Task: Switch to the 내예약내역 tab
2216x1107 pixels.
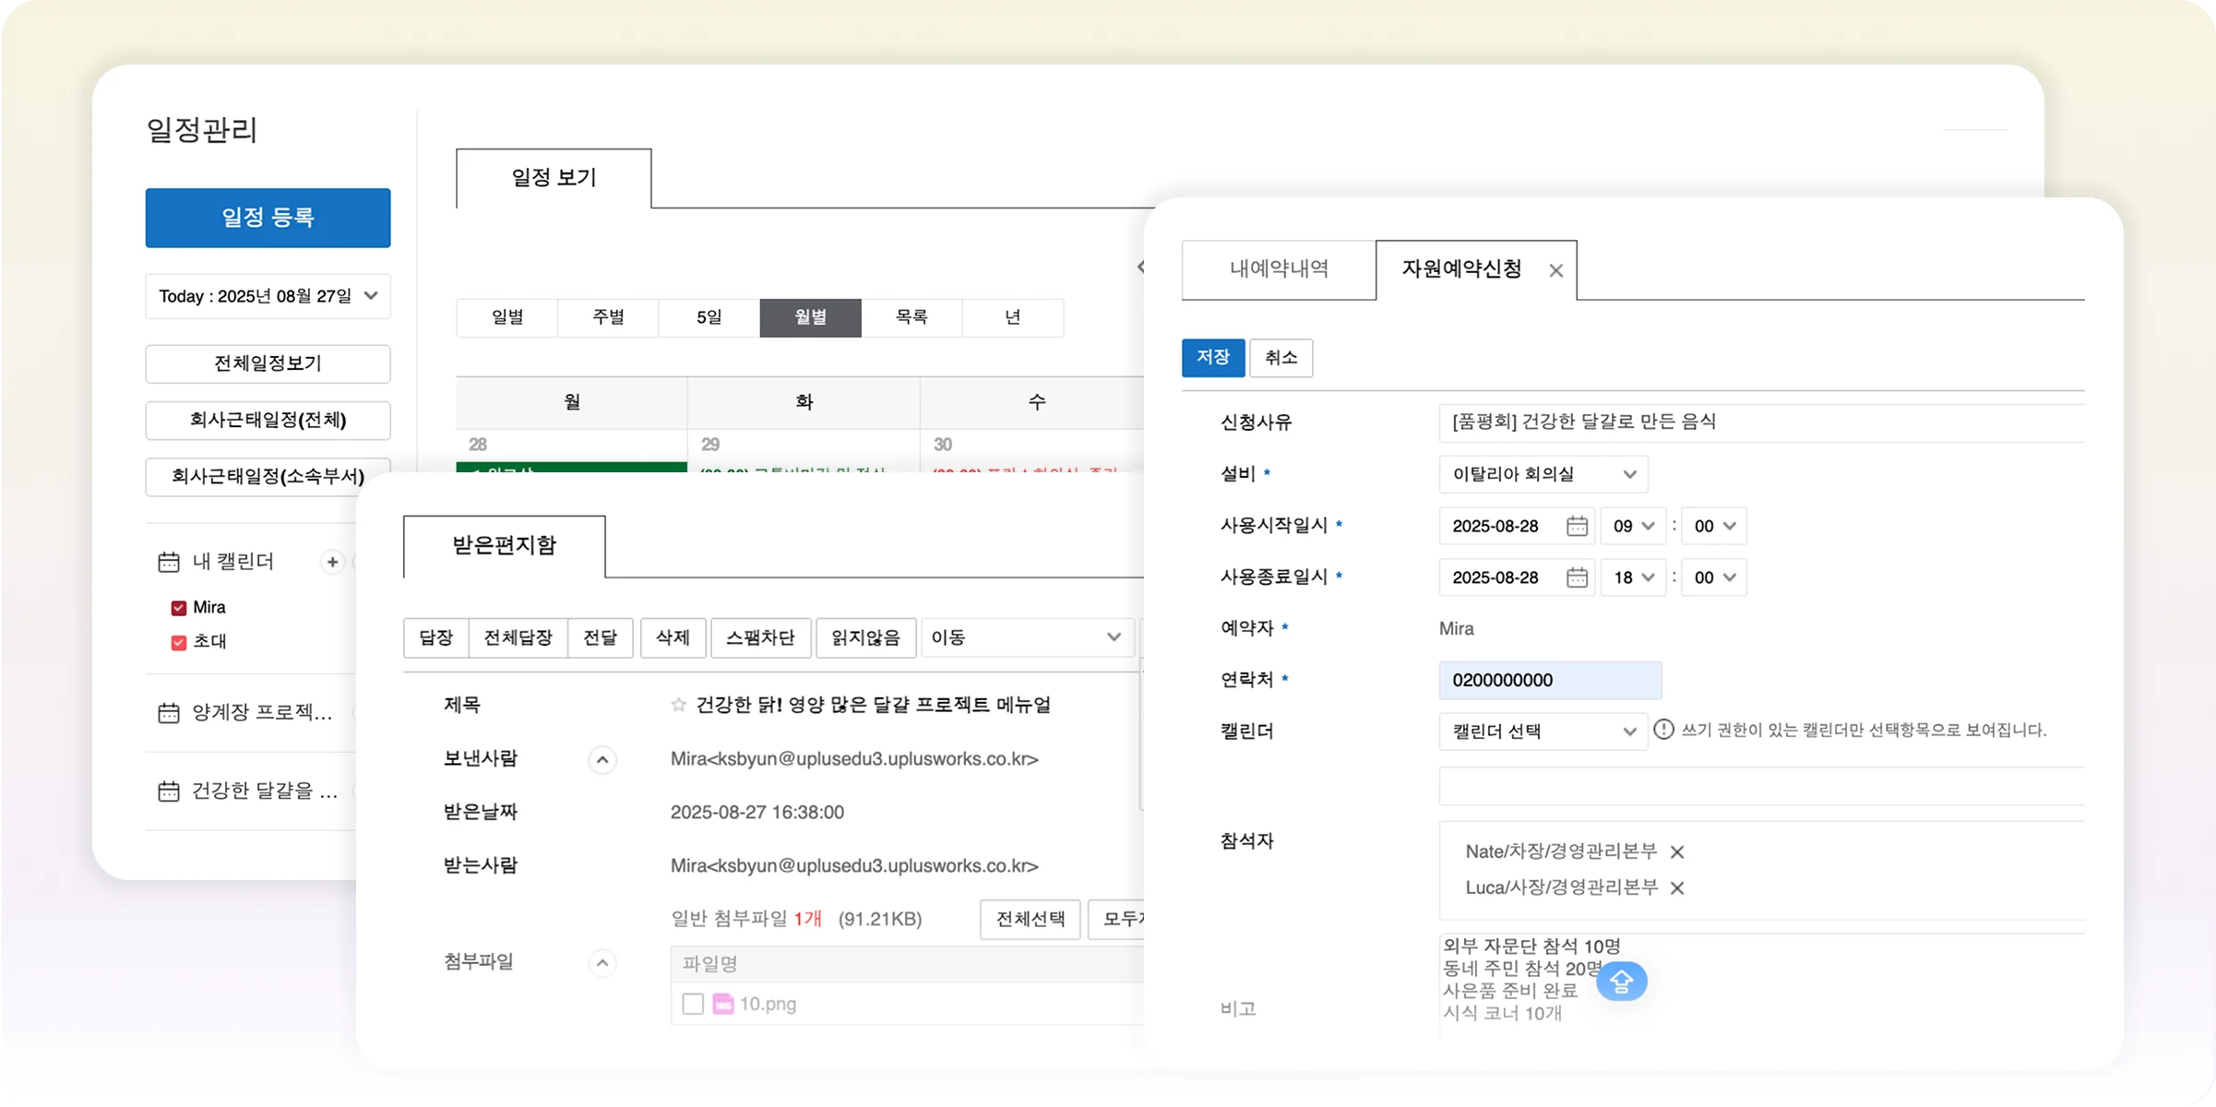Action: [x=1279, y=269]
